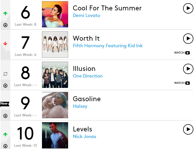Click bullet award icon beside rank 8
Image resolution: width=196 pixels, height=149 pixels.
click(x=5, y=86)
